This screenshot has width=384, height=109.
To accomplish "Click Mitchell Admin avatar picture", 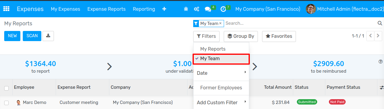I will pos(311,9).
